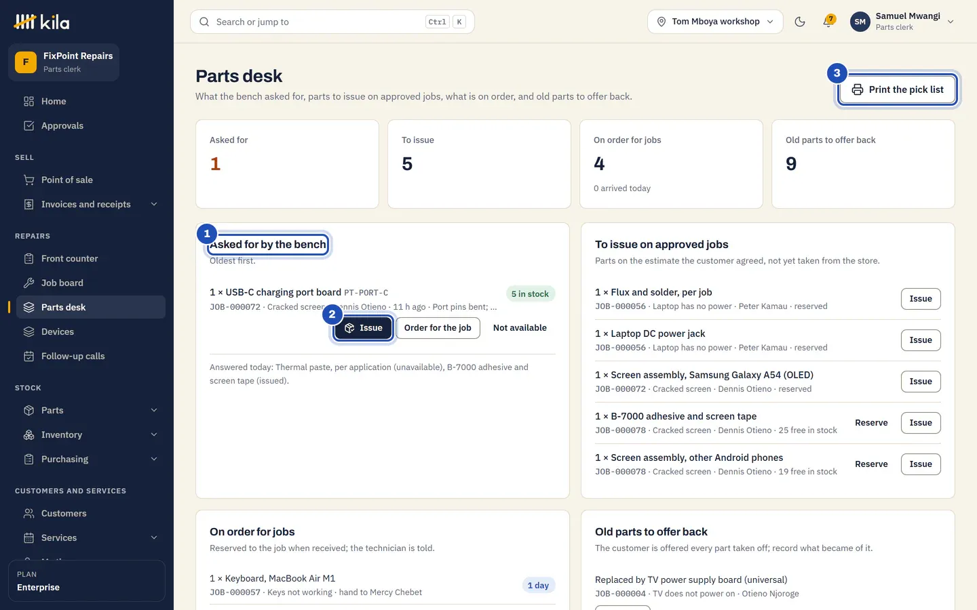Open the Tom Mboya workshop location dropdown
Viewport: 977px width, 610px height.
(715, 22)
